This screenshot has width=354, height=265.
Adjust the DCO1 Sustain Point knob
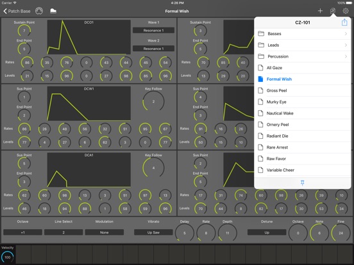[24, 31]
